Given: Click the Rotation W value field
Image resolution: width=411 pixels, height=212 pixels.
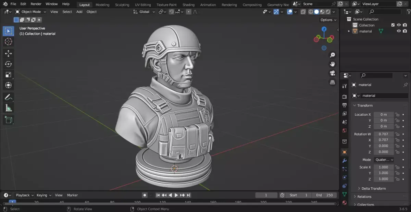Looking at the screenshot, I should point(384,134).
